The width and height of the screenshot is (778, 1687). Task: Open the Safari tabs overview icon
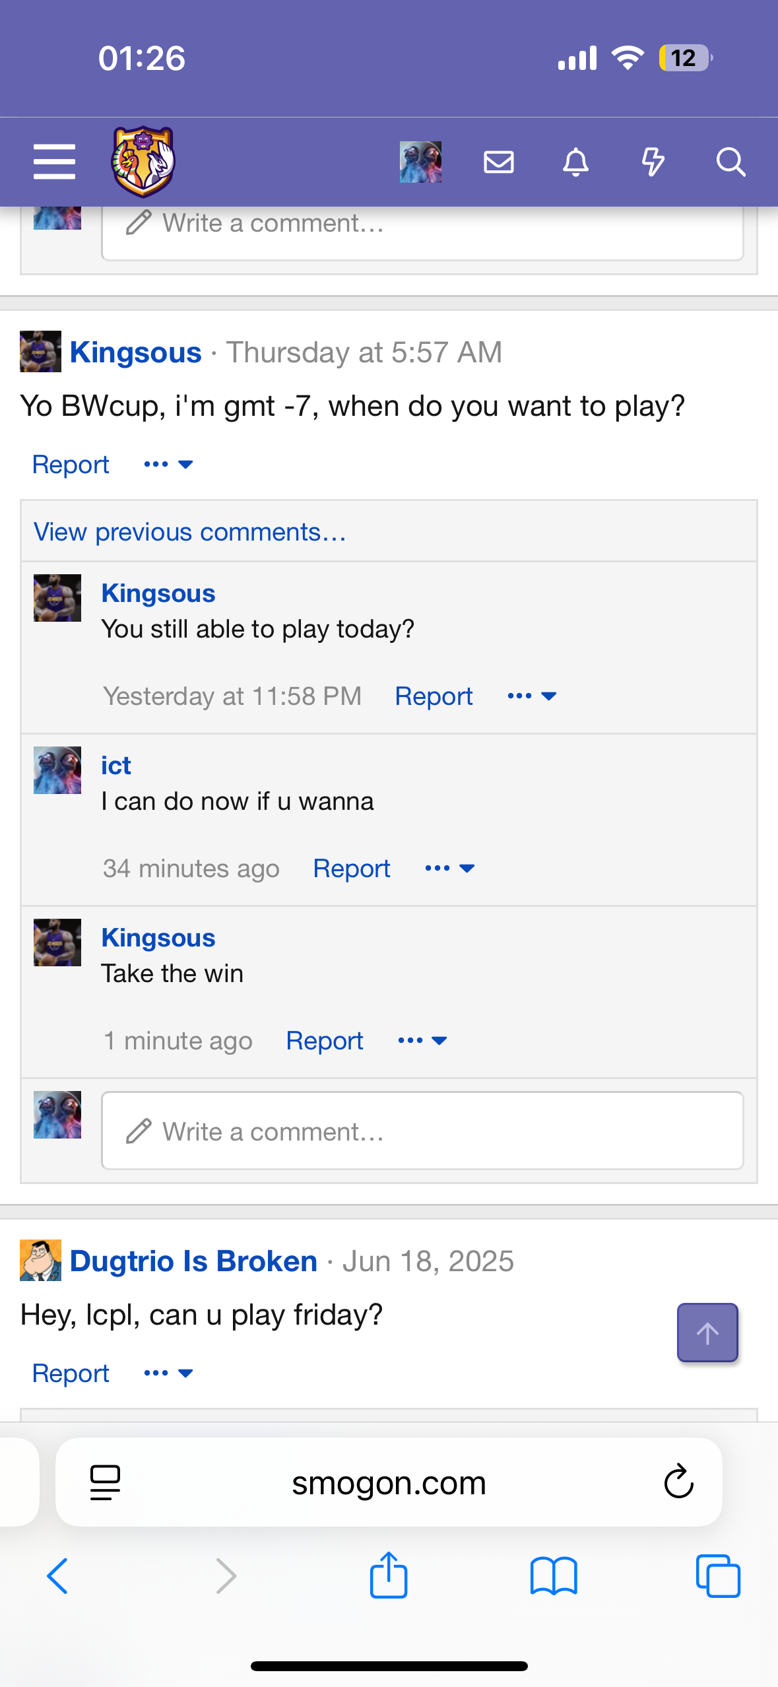pyautogui.click(x=718, y=1576)
